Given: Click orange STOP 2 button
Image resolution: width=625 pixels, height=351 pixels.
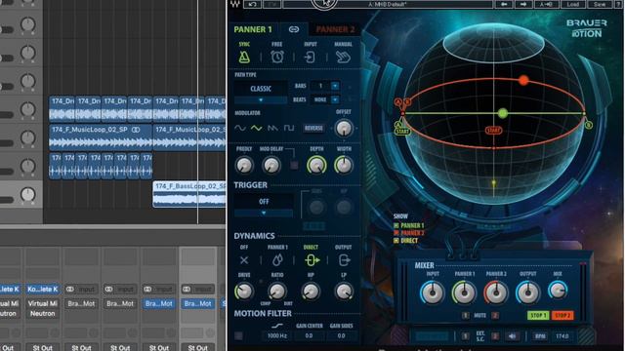Looking at the screenshot, I should coord(562,316).
